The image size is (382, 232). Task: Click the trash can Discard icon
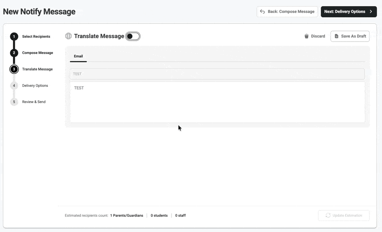coord(307,36)
